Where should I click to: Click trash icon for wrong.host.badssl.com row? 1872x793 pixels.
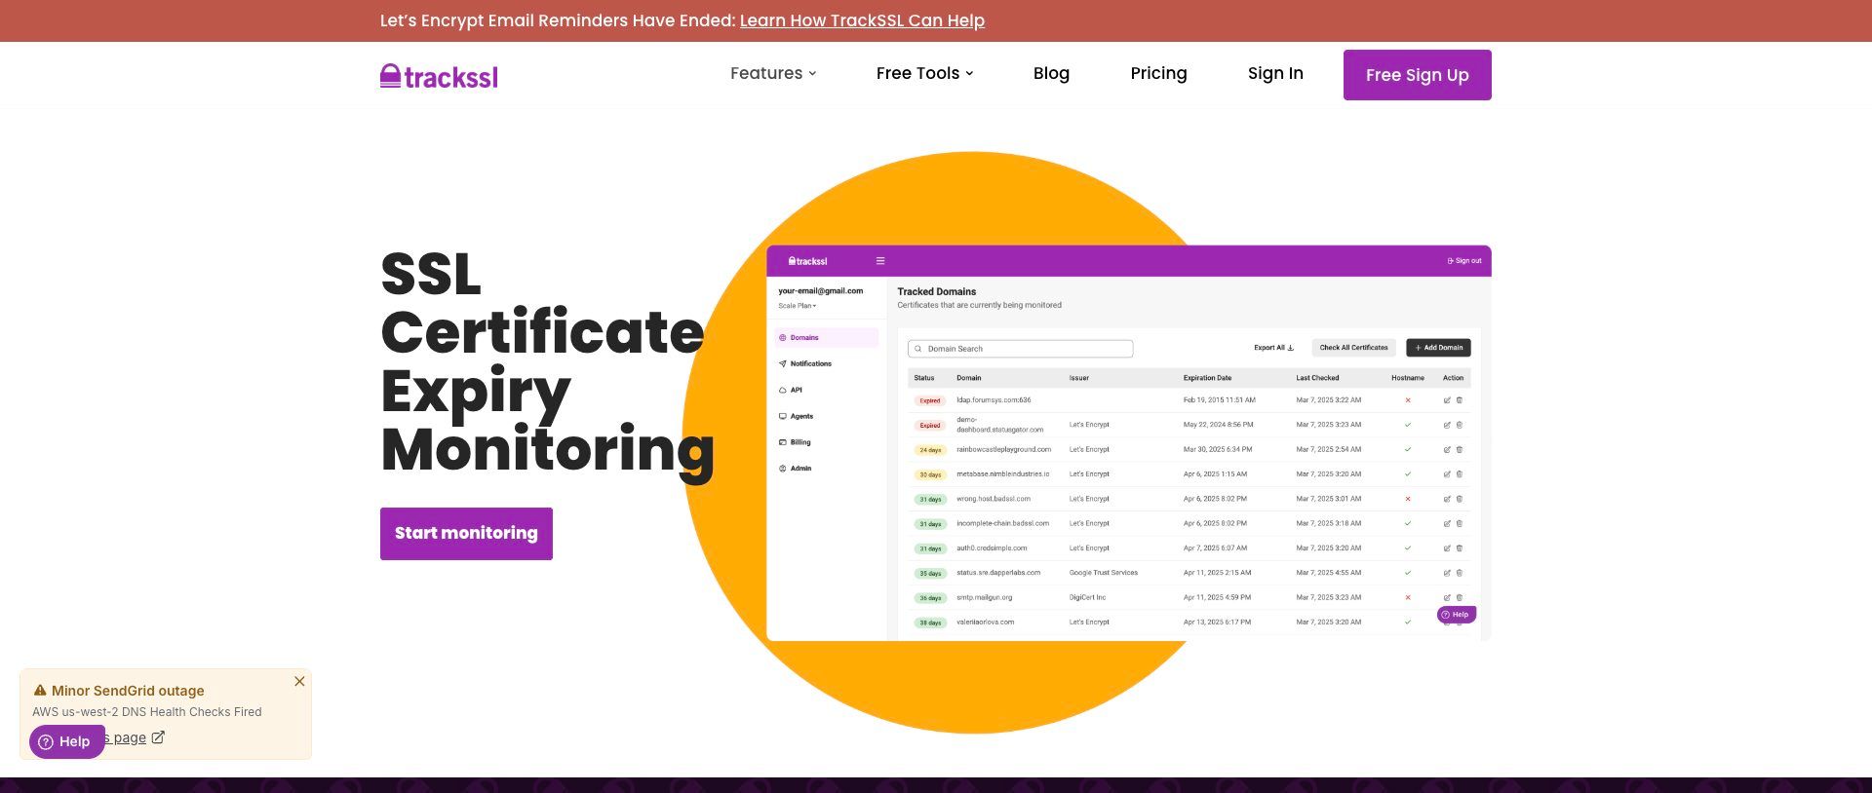coord(1460,499)
